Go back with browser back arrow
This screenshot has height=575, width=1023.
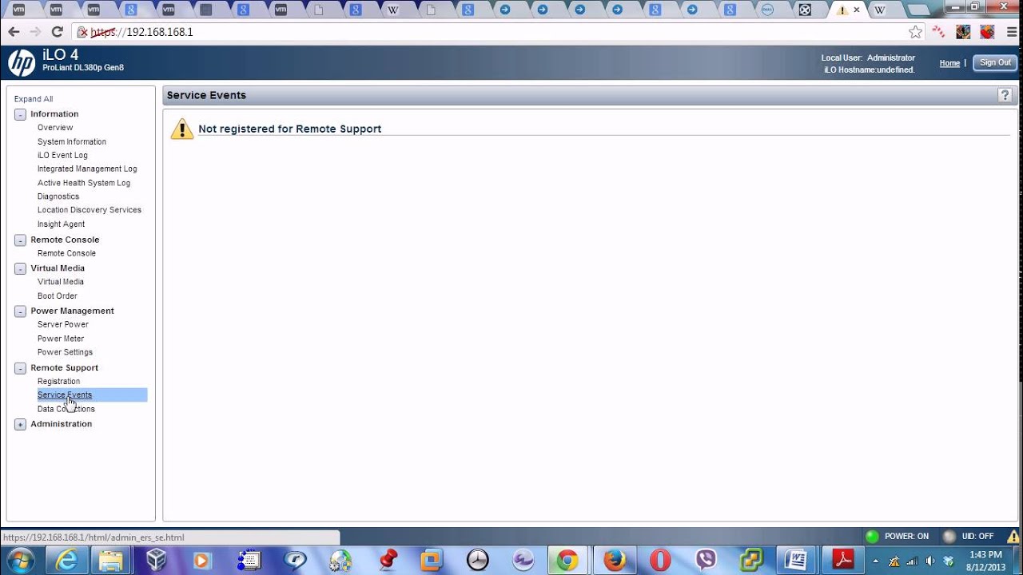[x=14, y=32]
